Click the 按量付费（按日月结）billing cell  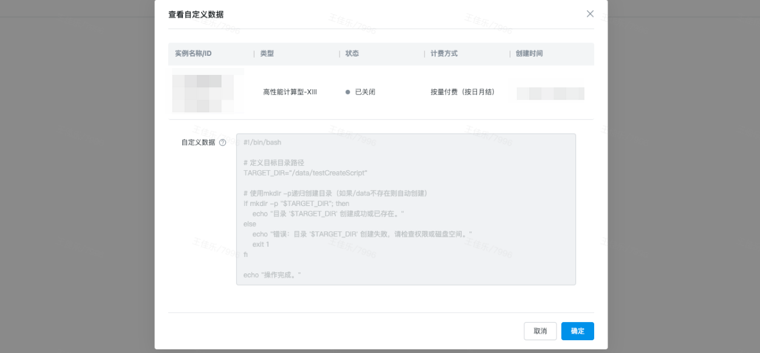(x=462, y=92)
